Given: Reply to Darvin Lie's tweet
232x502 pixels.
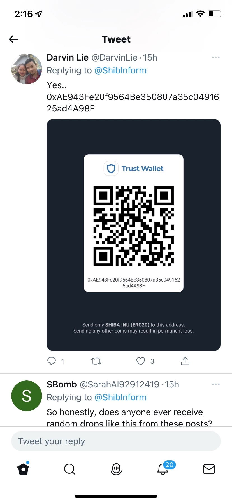Looking at the screenshot, I should tap(52, 361).
